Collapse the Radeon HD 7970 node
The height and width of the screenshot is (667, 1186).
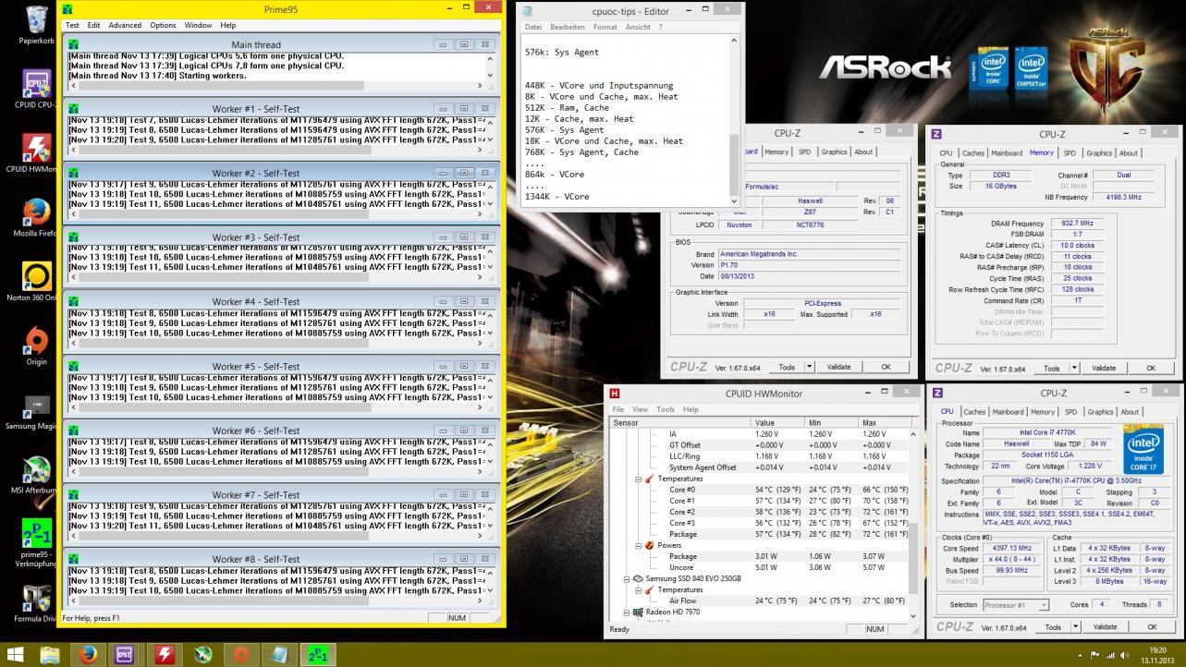point(627,612)
